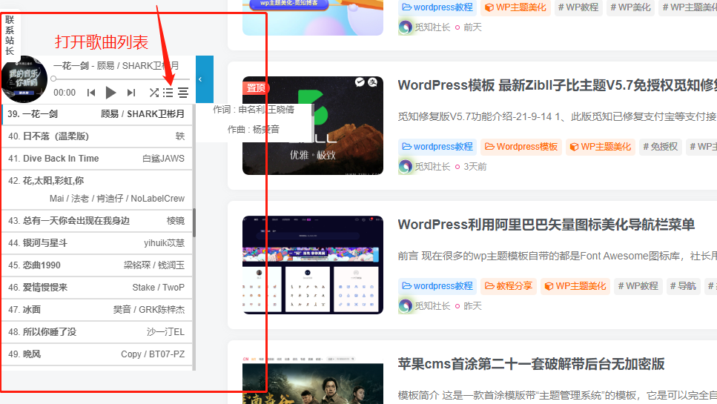Click the progress bar circle handle

click(x=53, y=79)
